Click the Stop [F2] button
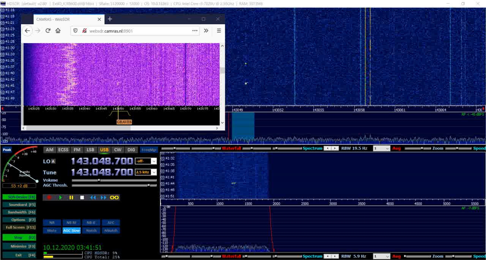 19,238
